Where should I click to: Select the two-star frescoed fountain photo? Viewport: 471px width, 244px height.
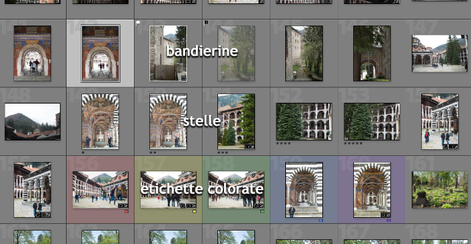click(168, 122)
